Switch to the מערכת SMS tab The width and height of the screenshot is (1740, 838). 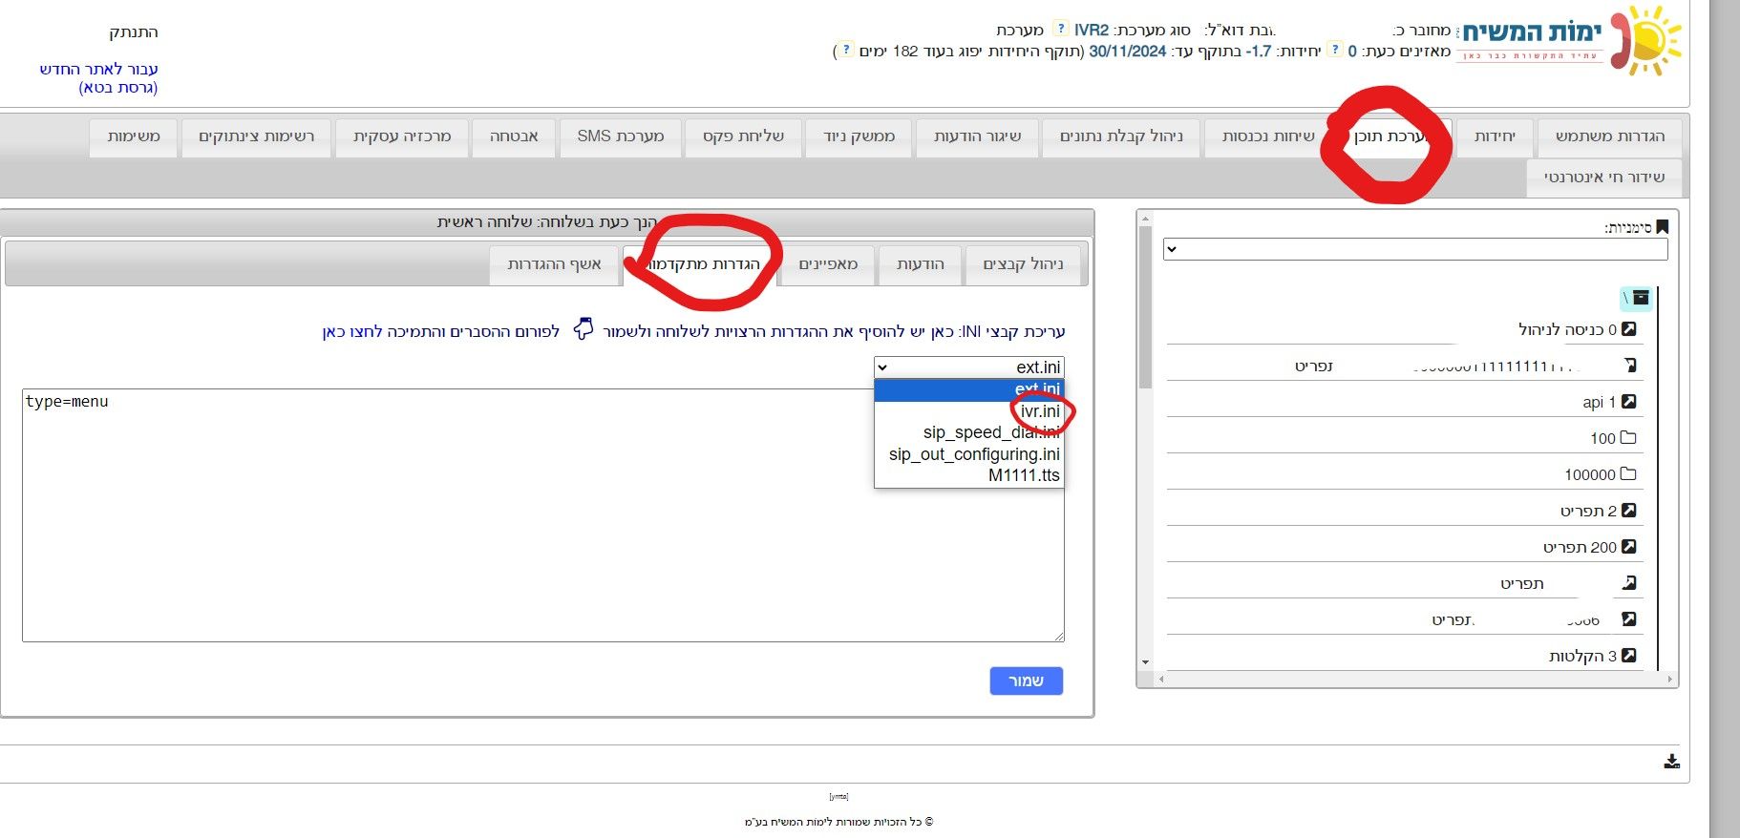pos(620,137)
